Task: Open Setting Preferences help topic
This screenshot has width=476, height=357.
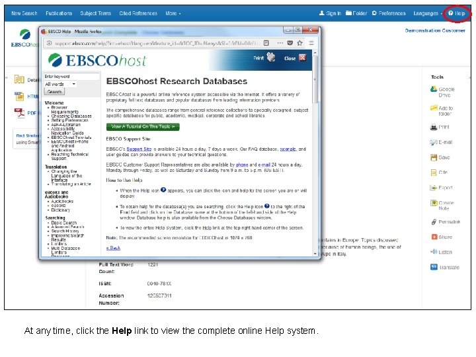Action: (69, 120)
